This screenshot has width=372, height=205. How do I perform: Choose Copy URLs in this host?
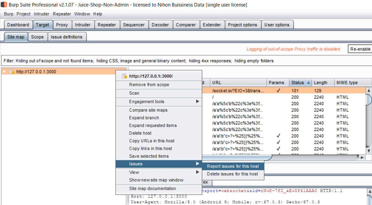coord(159,141)
